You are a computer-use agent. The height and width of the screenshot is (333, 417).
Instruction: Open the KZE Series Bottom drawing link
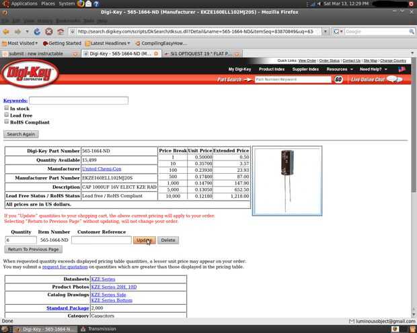coord(112,300)
